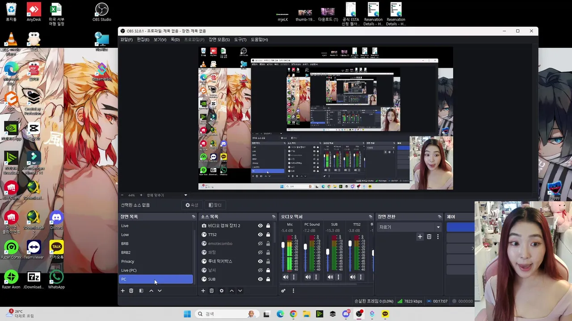Open Windows Start menu on taskbar
The width and height of the screenshot is (572, 321).
pos(187,314)
